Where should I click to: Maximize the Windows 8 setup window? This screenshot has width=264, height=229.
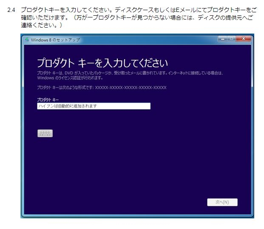point(232,39)
